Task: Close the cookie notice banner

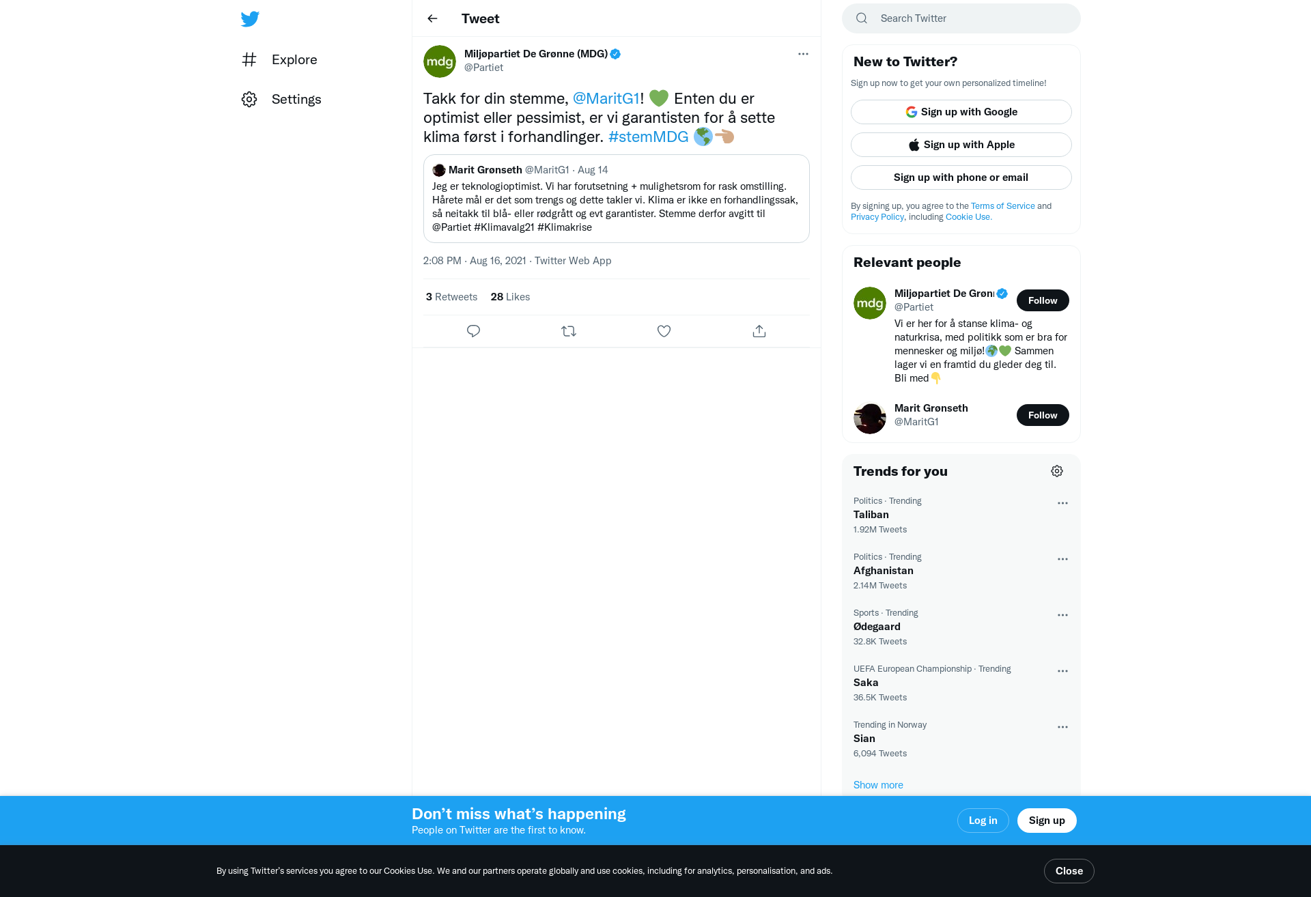Action: click(1069, 871)
